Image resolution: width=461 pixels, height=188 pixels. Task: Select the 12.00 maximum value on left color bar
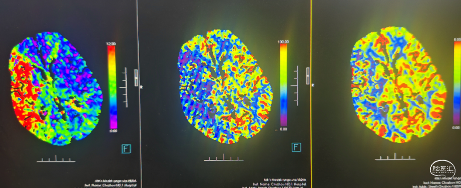tap(112, 44)
